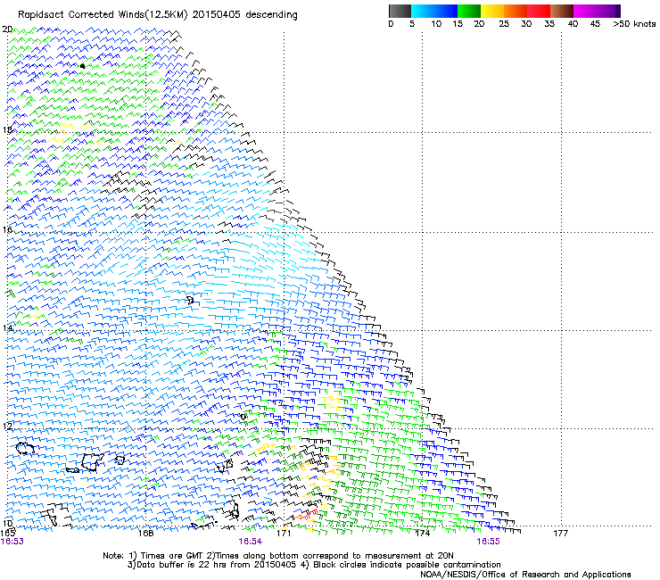Click the '0' label under the color bar

click(x=391, y=24)
